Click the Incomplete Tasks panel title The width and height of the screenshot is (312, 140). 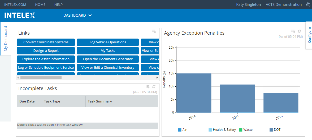[x=38, y=88]
